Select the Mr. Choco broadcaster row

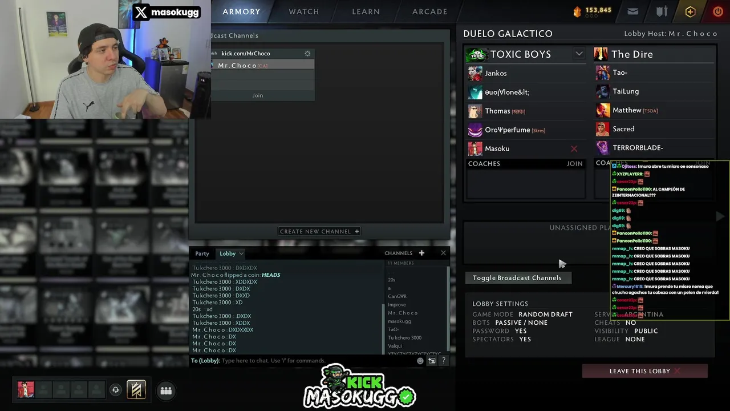click(x=262, y=65)
